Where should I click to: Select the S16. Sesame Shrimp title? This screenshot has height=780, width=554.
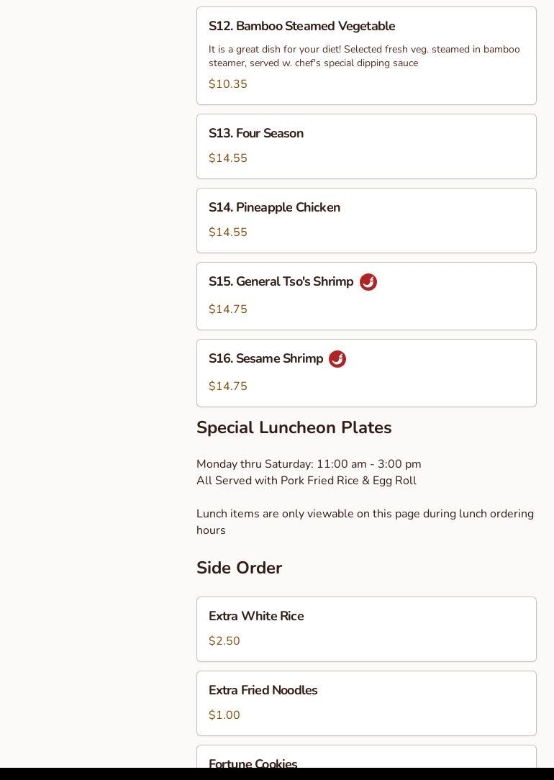(x=265, y=359)
